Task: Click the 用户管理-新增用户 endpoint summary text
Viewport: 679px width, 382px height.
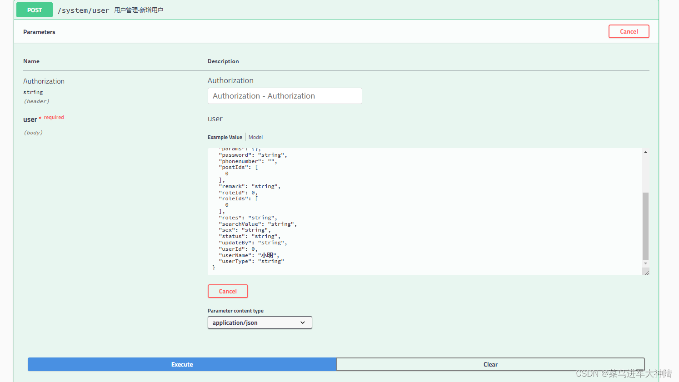Action: (x=139, y=10)
